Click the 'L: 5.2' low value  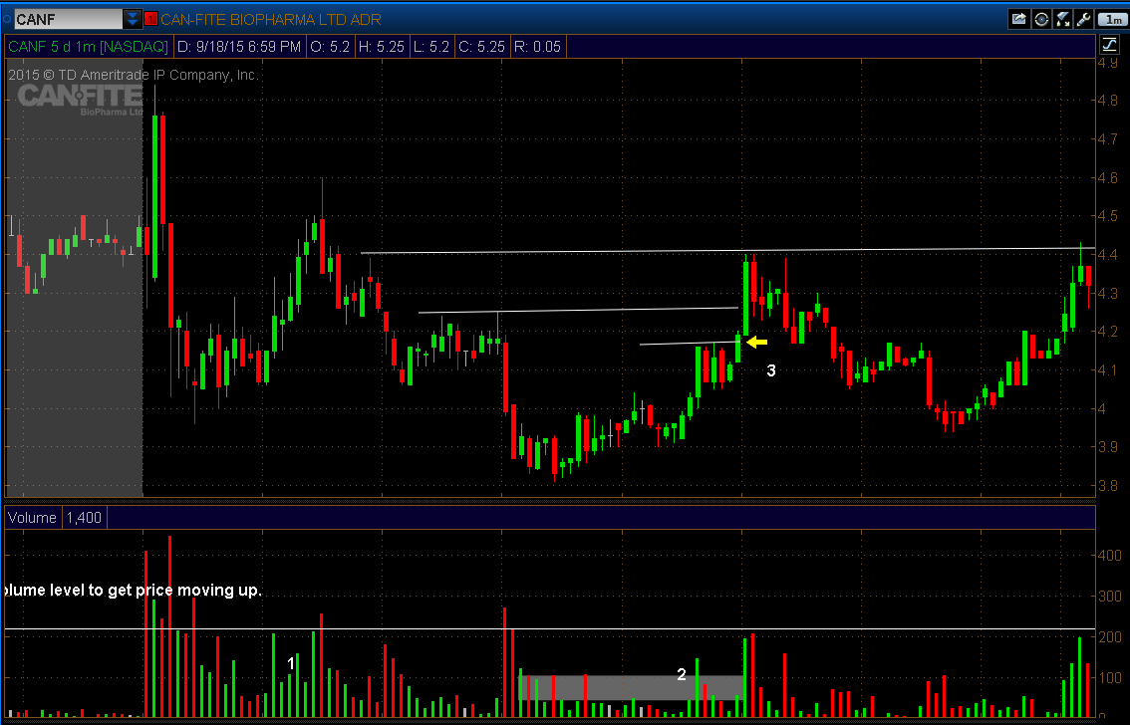(x=430, y=47)
